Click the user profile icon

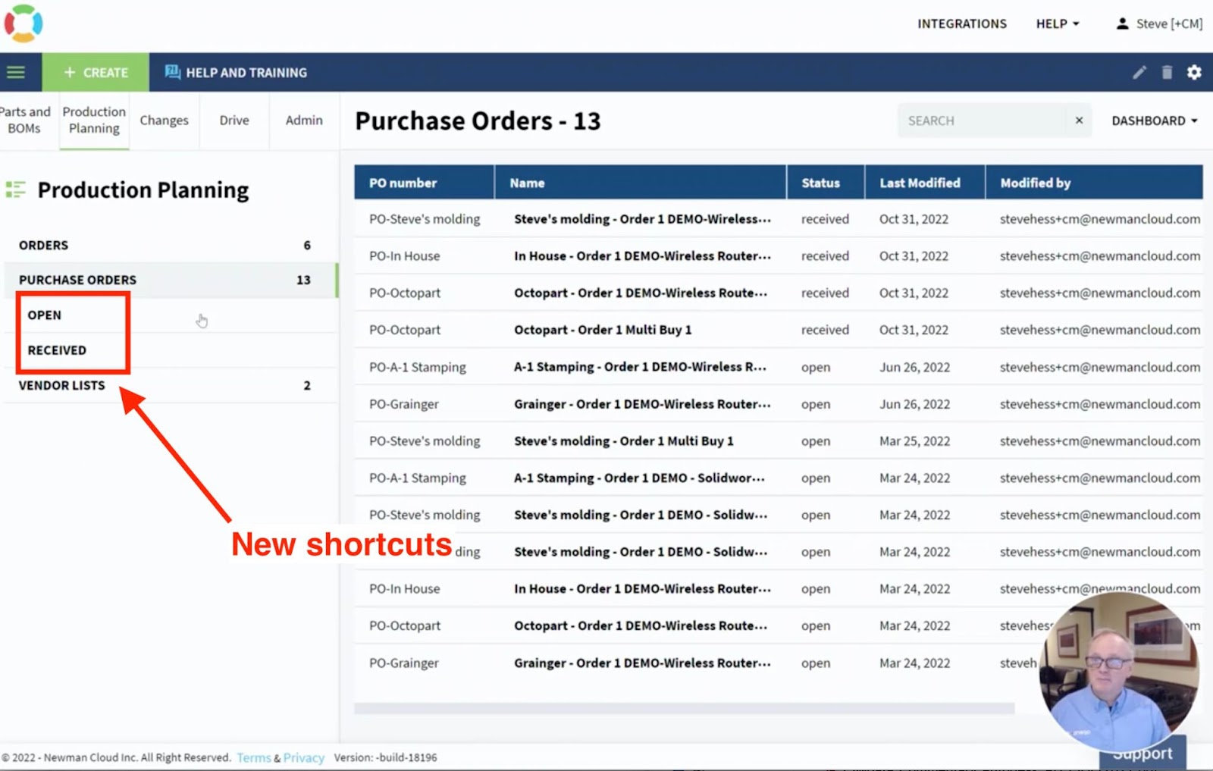tap(1122, 24)
